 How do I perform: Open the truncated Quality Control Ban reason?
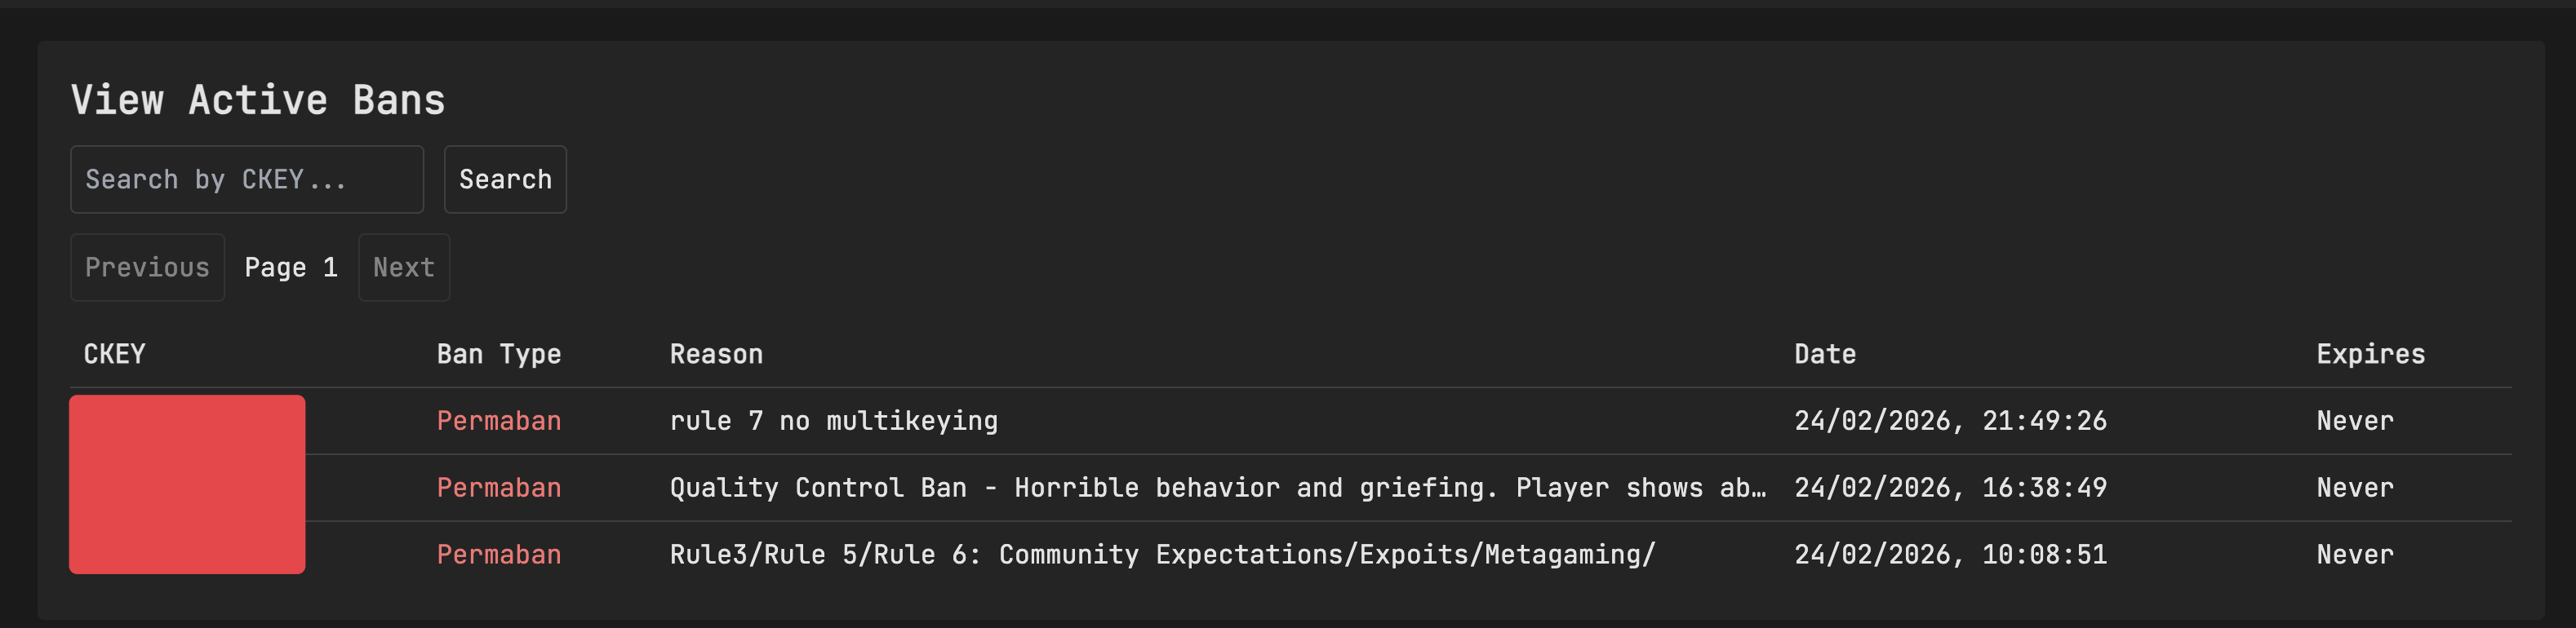[1217, 488]
